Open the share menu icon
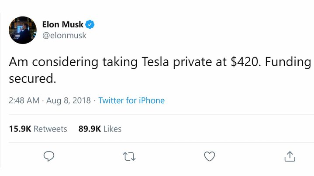 click(x=290, y=156)
